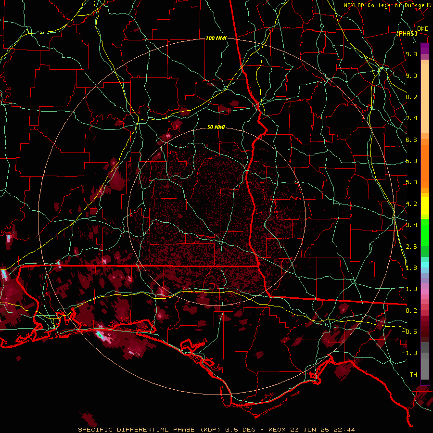
Task: Pick the yellow segment of color bar
Action: pos(425,206)
